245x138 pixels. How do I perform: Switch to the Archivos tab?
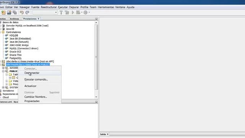click(15, 19)
